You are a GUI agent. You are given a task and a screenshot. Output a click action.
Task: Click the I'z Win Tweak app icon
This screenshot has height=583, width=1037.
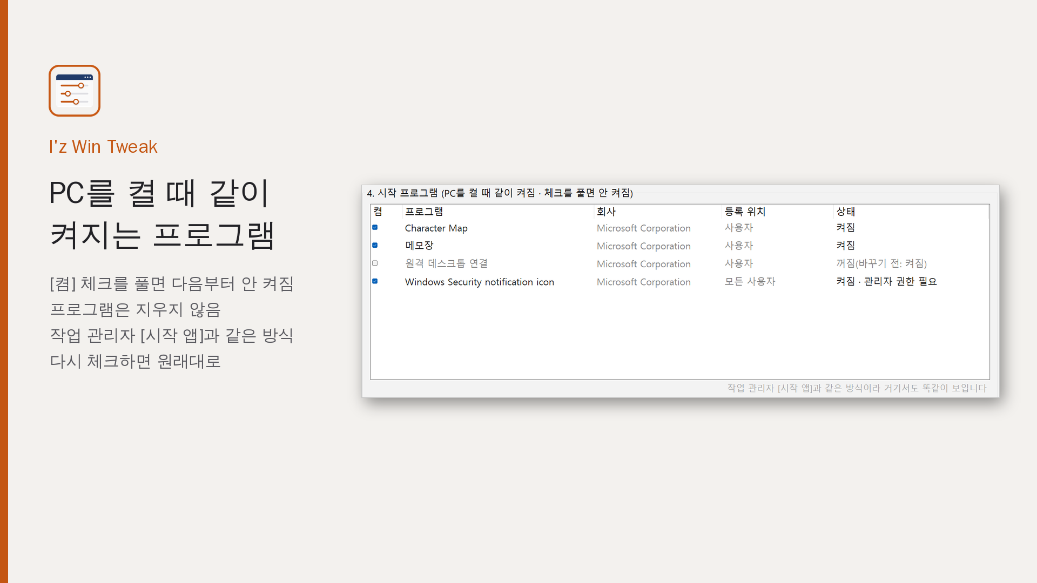pyautogui.click(x=75, y=91)
